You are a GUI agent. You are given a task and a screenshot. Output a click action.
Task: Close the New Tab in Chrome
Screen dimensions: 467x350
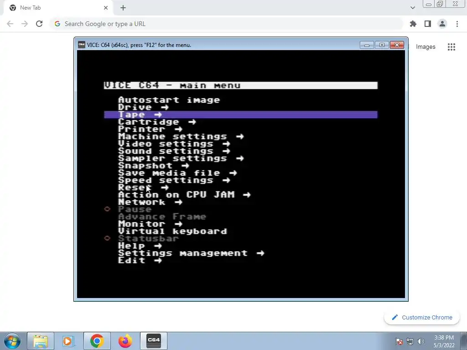106,8
